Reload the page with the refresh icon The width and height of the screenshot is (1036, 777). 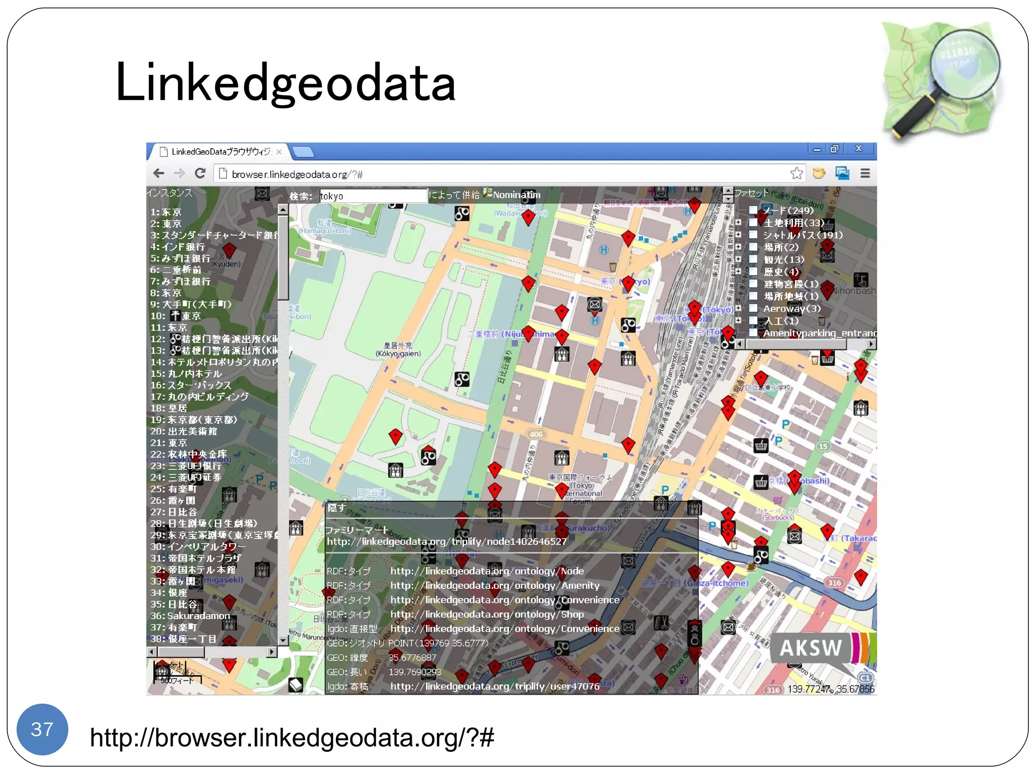(200, 174)
